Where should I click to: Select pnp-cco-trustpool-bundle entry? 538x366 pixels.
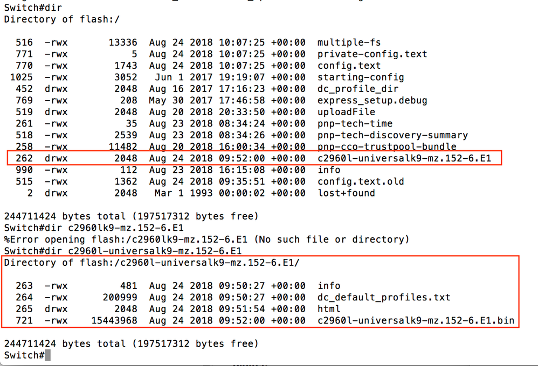pos(387,147)
